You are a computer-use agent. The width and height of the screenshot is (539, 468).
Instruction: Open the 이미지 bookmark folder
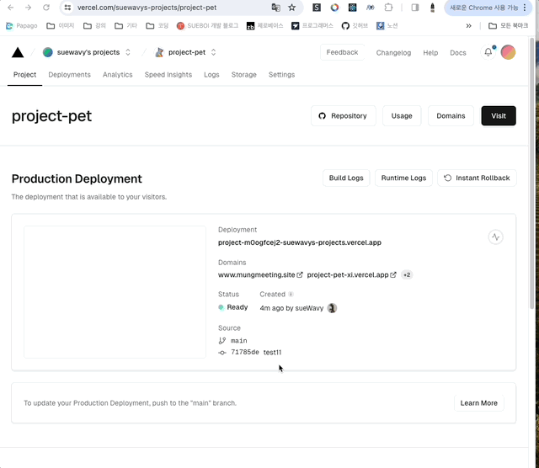(61, 26)
